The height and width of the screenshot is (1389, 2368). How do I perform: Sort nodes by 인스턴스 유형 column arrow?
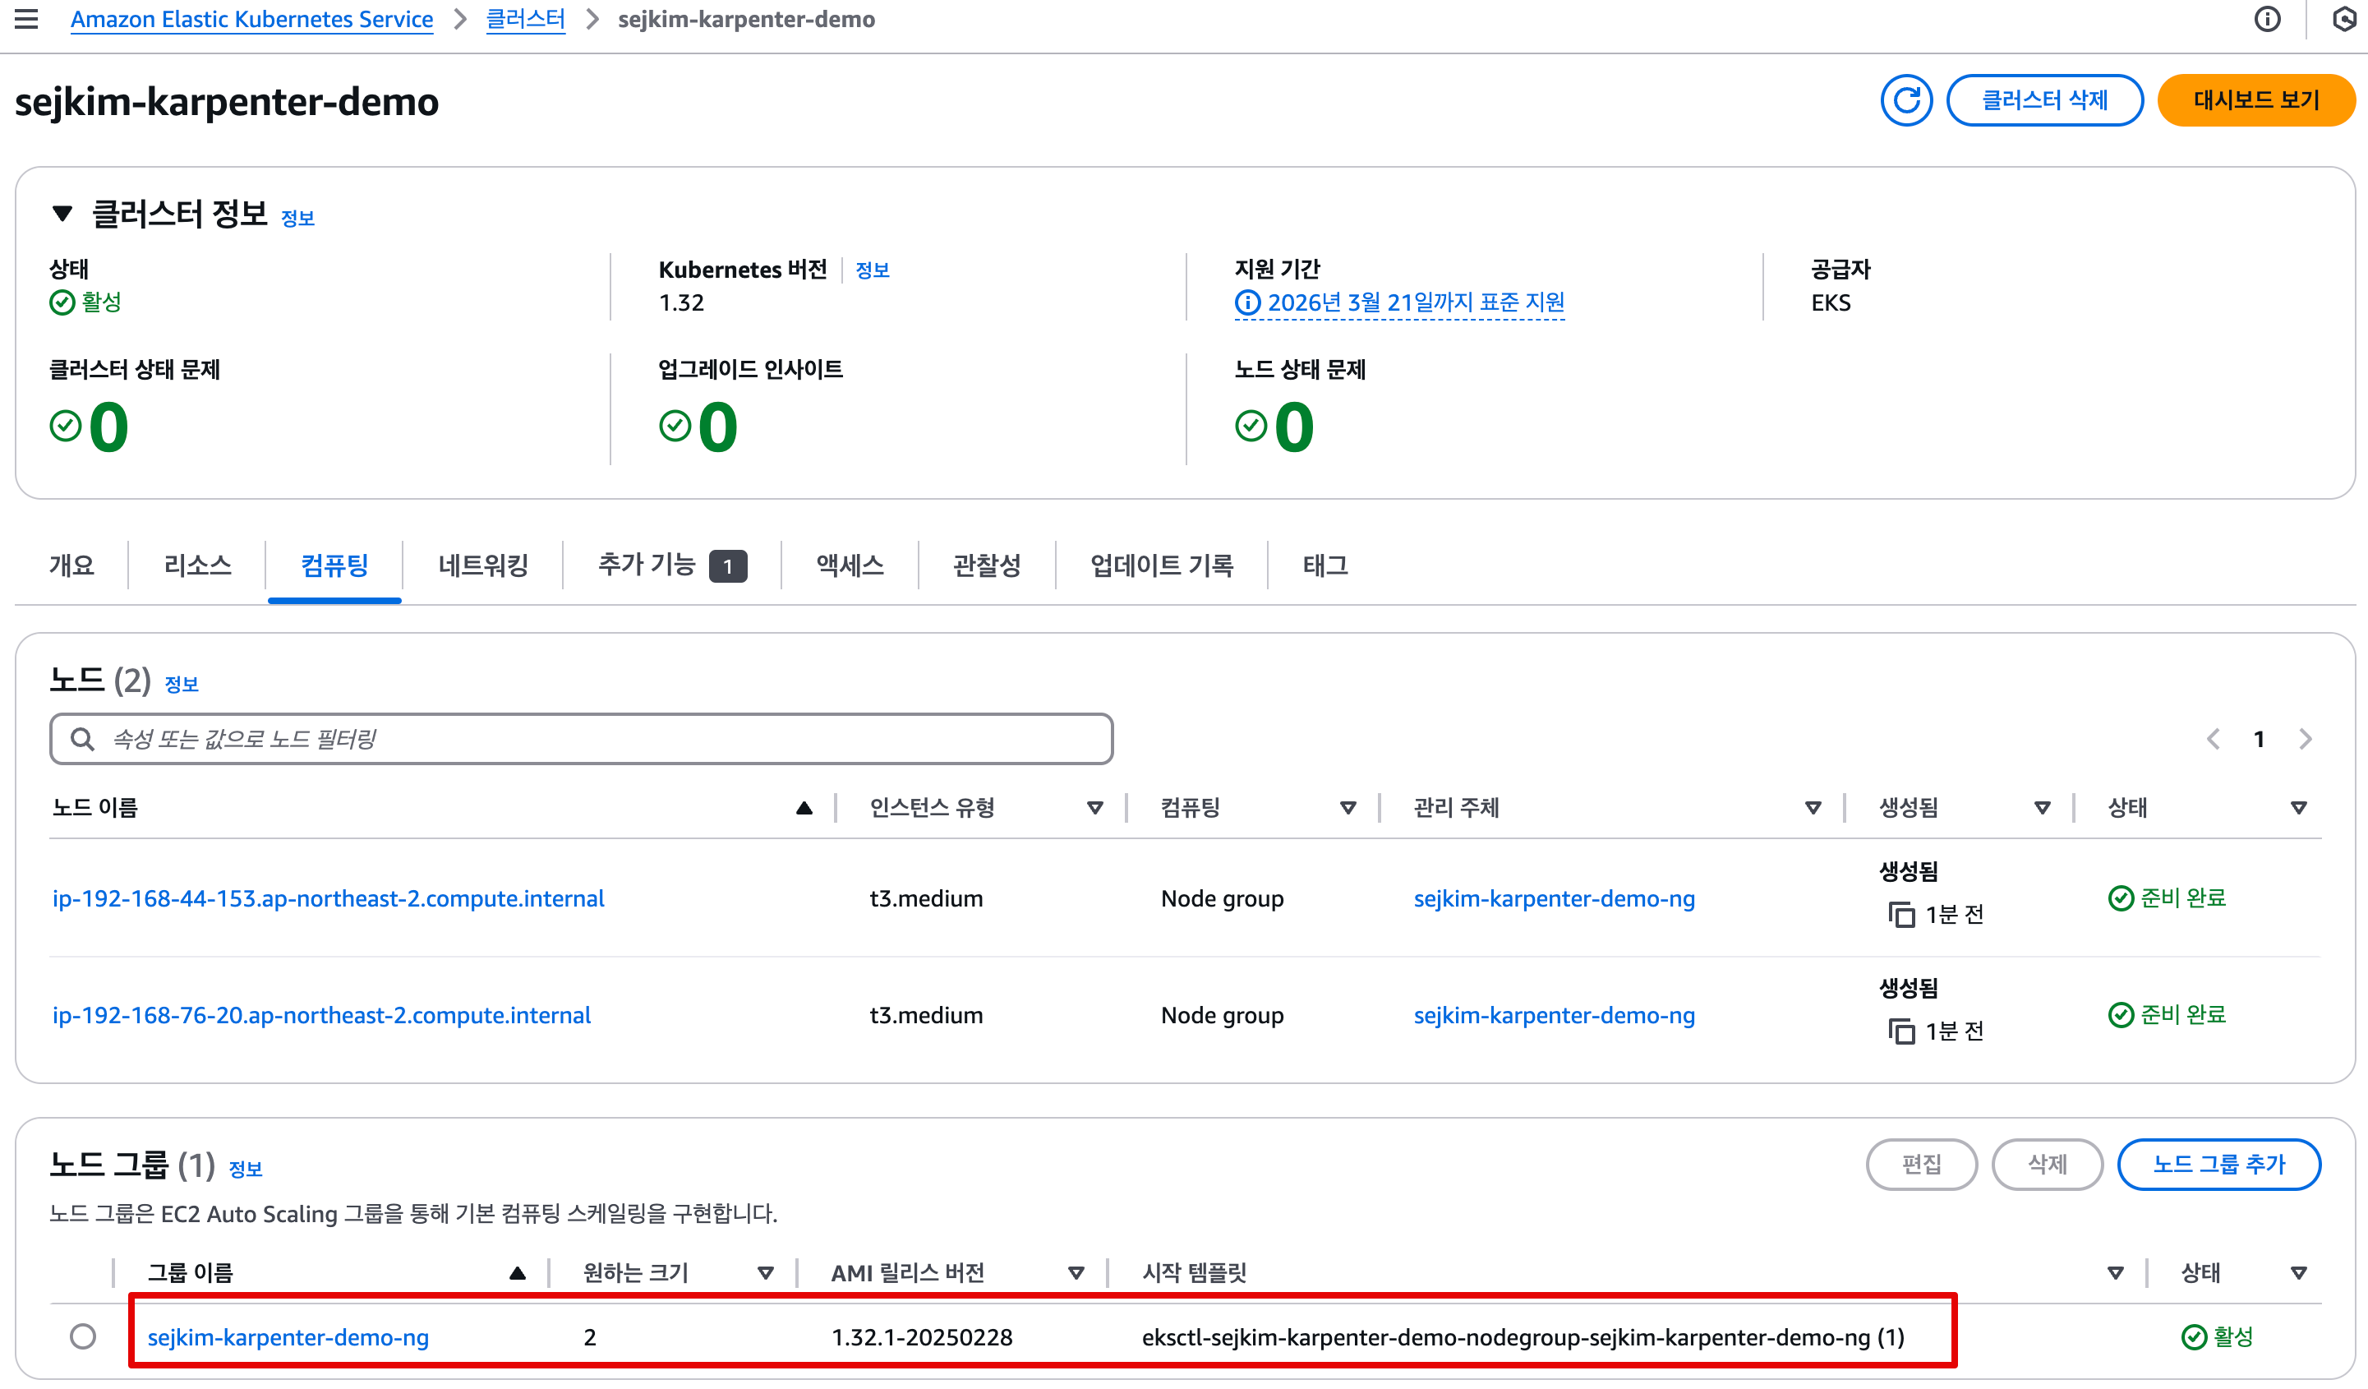click(x=1094, y=807)
